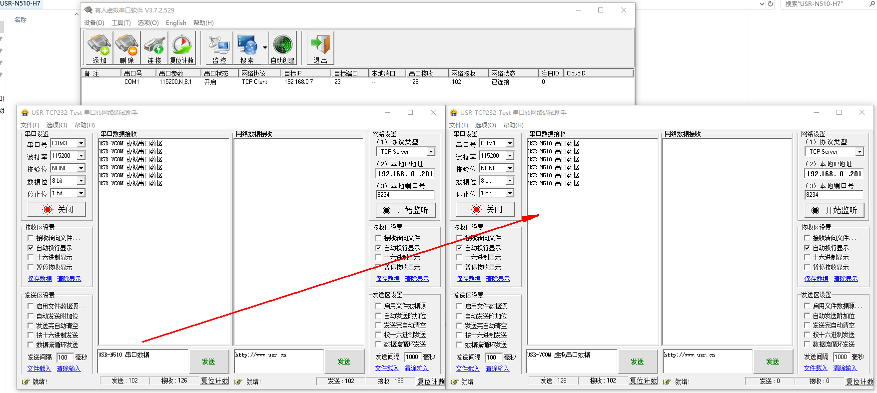Click 开始监听 button in the left window

405,210
